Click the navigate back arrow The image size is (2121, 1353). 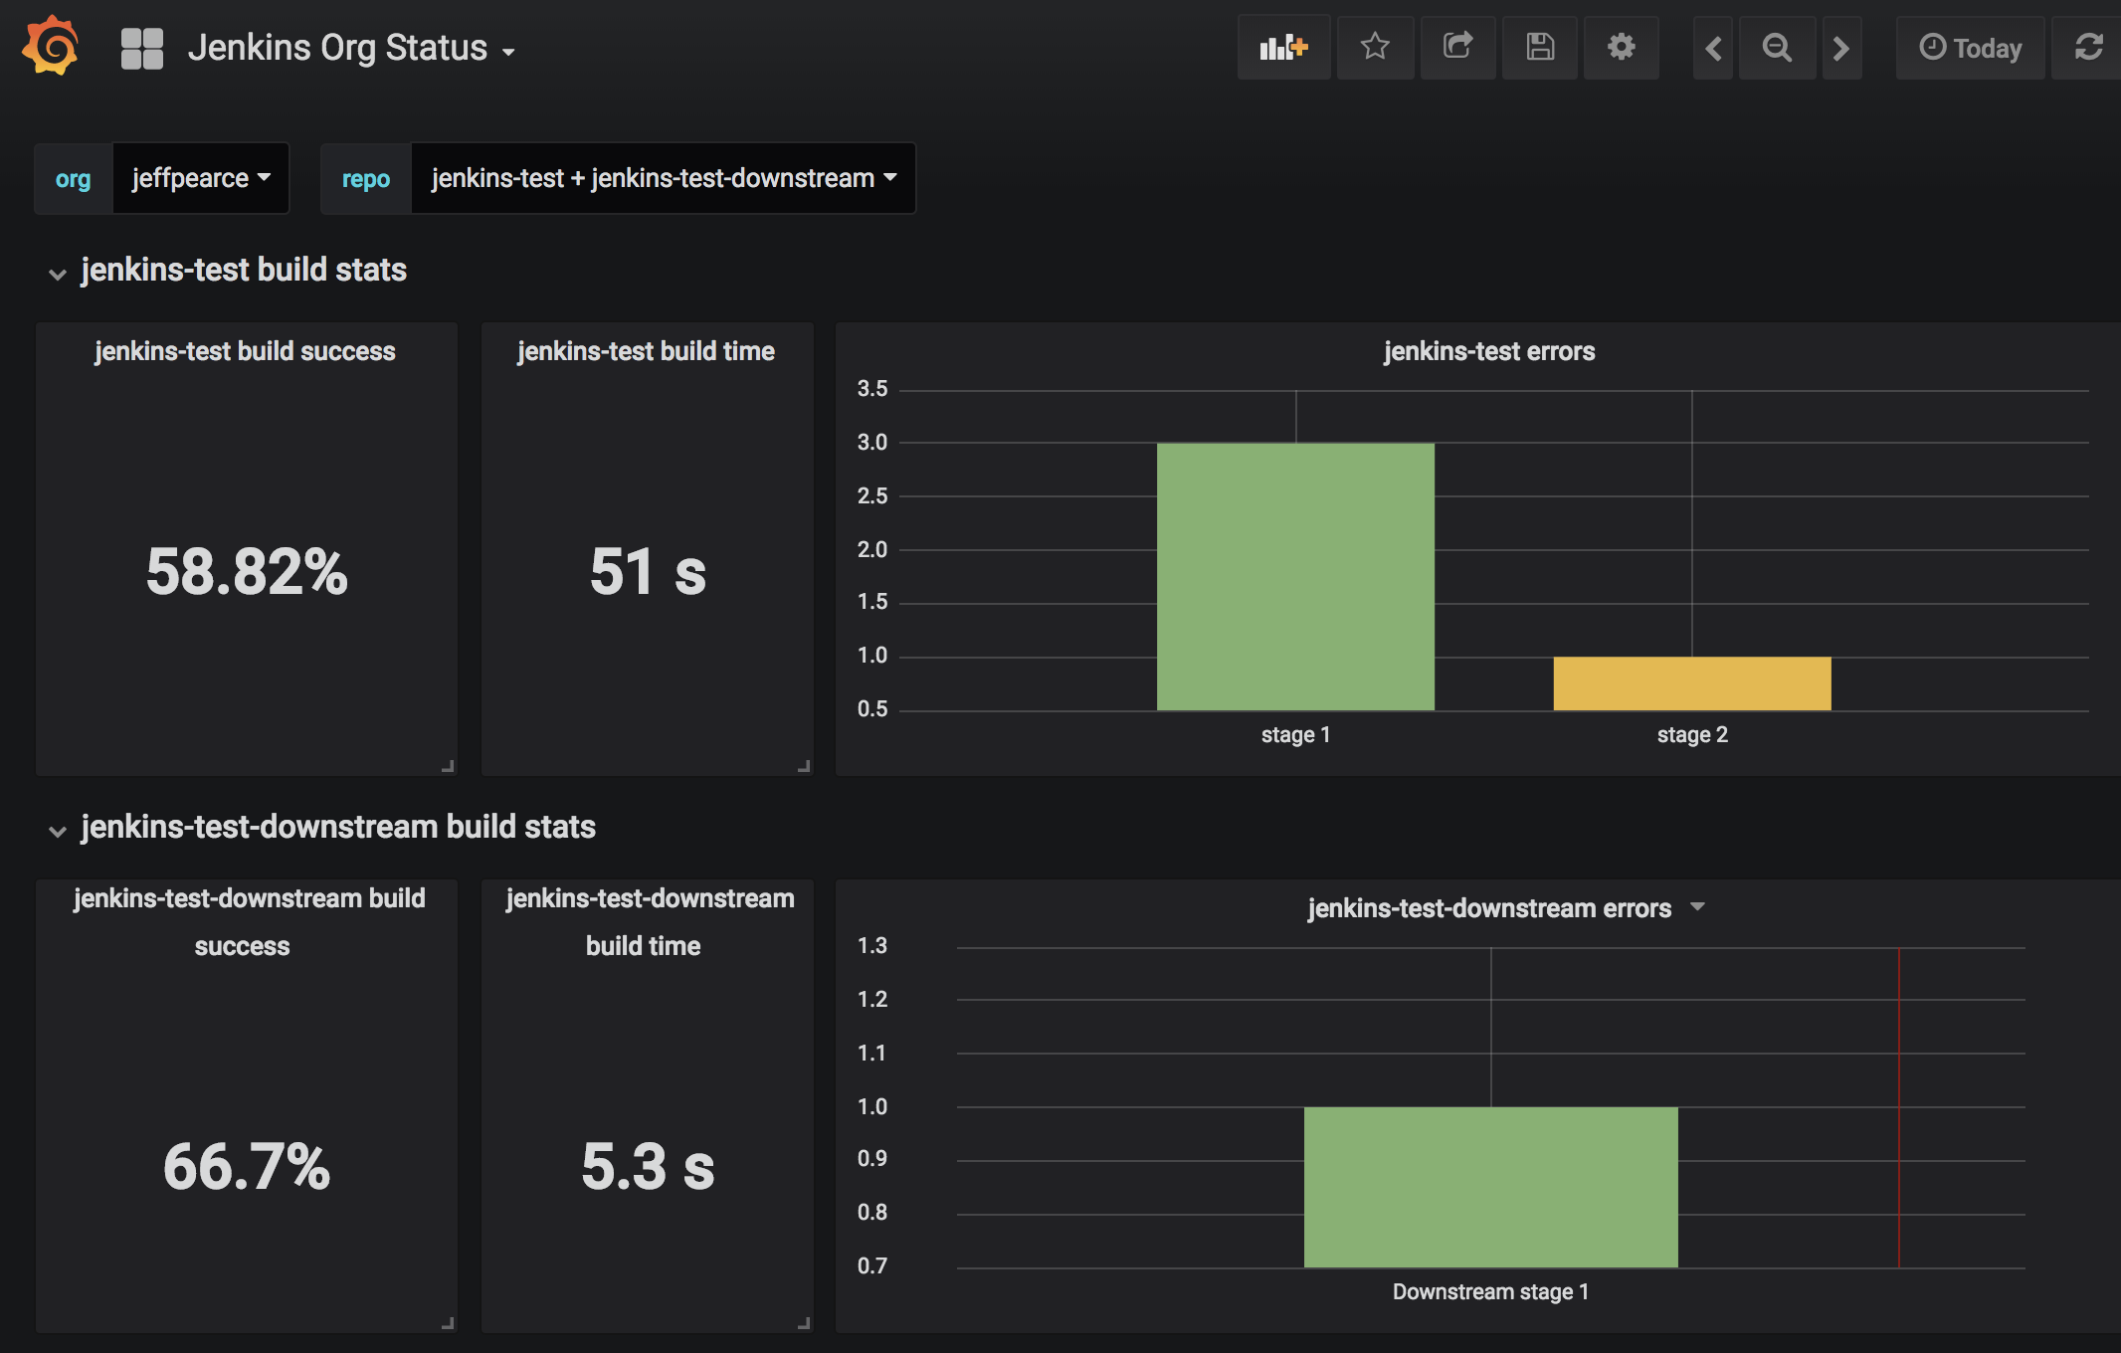point(1714,48)
